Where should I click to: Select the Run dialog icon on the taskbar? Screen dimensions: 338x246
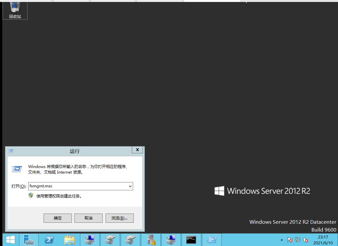211,239
